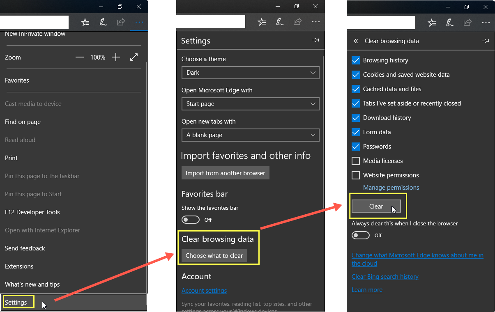The height and width of the screenshot is (312, 495).
Task: Click the Share icon in the toolbar
Action: tap(120, 22)
